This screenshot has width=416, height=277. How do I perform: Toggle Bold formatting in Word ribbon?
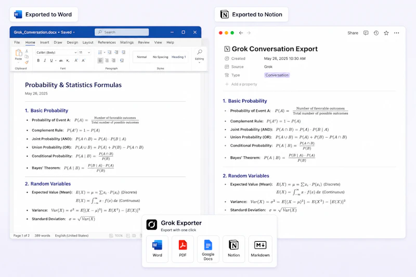38,60
